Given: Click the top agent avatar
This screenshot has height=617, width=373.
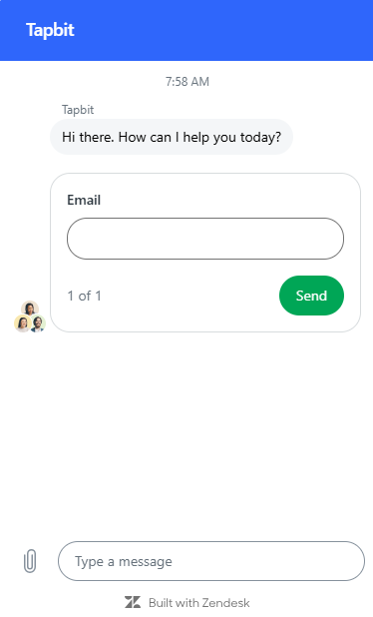Looking at the screenshot, I should tap(30, 308).
